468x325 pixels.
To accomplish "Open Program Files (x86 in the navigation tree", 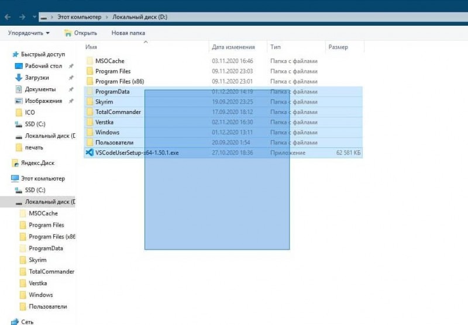I will pyautogui.click(x=52, y=237).
